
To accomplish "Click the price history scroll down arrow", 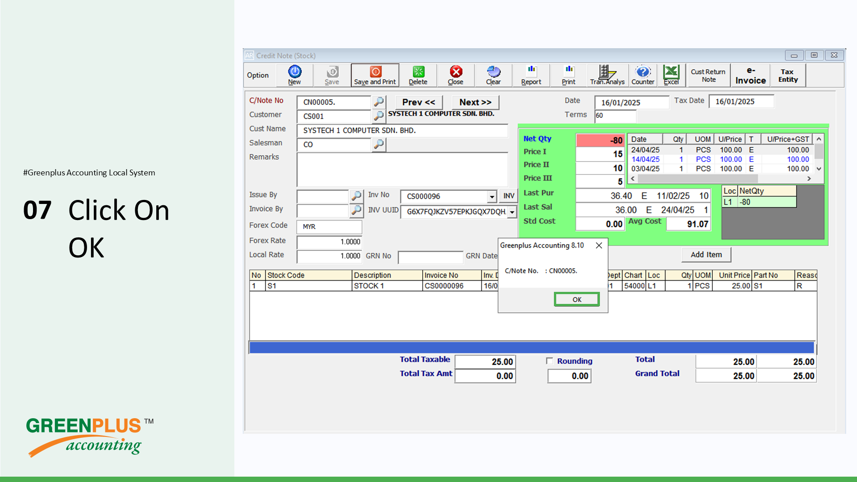I will tap(819, 169).
